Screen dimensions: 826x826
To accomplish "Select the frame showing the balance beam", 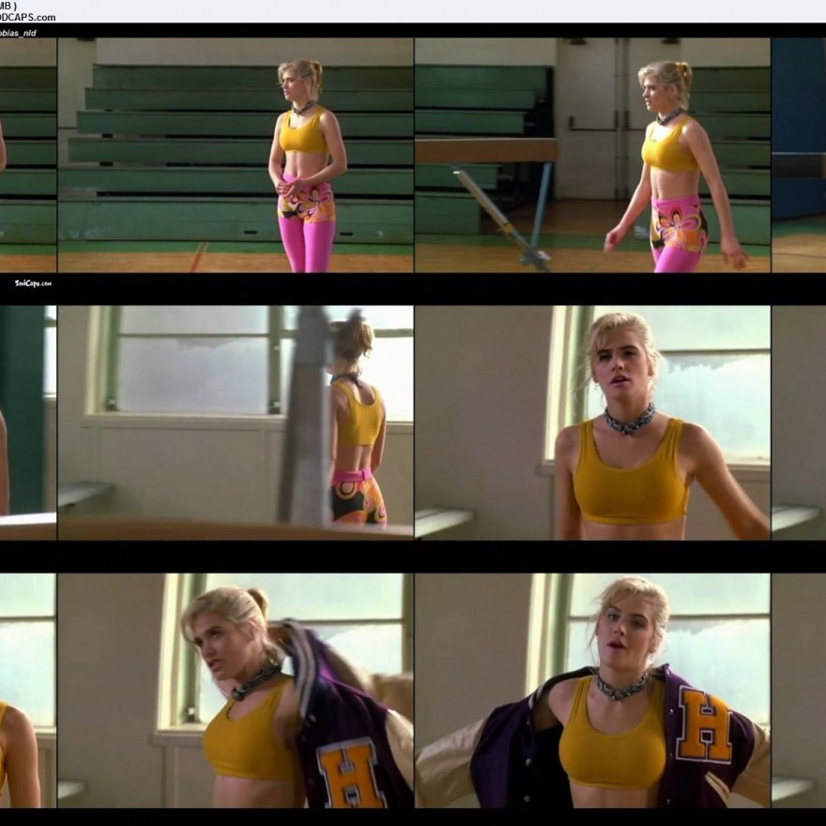I will coord(591,155).
